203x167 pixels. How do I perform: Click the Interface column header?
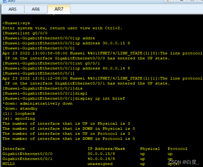pyautogui.click(x=14, y=149)
